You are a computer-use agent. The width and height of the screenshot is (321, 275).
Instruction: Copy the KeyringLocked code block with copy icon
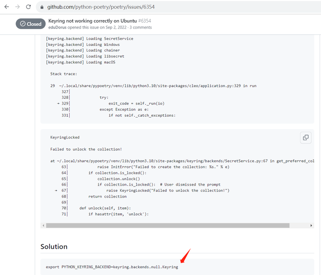click(306, 137)
